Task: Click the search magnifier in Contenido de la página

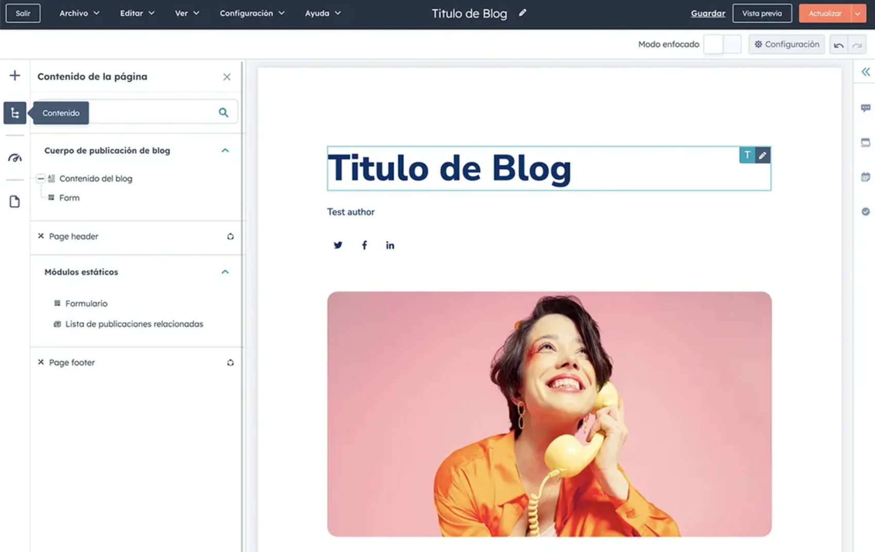Action: pos(224,112)
